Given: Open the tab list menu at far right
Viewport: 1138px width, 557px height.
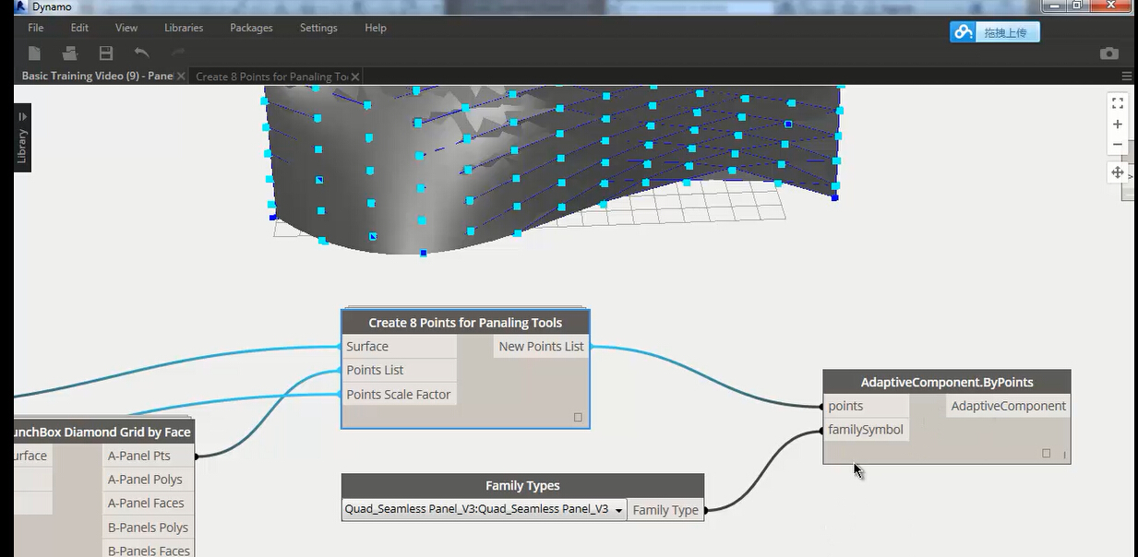Looking at the screenshot, I should (x=1126, y=77).
